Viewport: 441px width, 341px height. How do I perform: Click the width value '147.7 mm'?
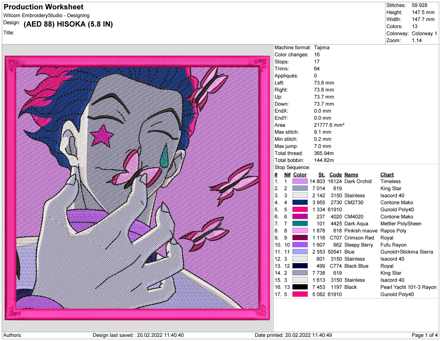pos(423,19)
